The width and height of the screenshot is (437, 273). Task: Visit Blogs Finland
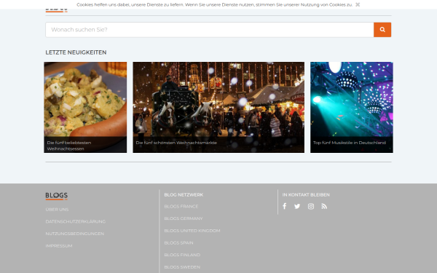coord(182,255)
